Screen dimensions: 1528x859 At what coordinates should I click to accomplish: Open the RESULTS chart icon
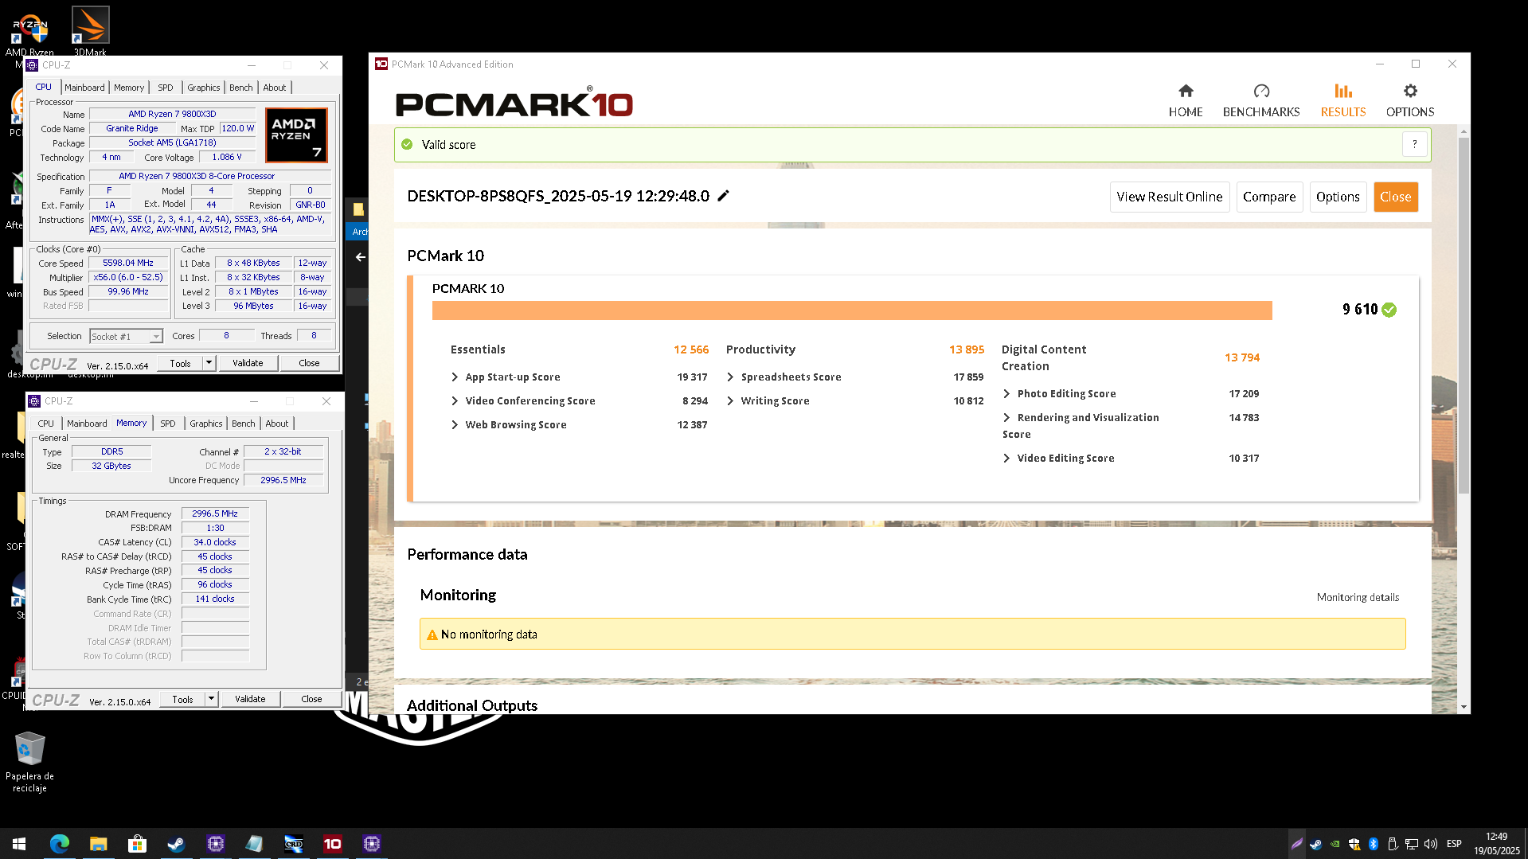coord(1343,91)
